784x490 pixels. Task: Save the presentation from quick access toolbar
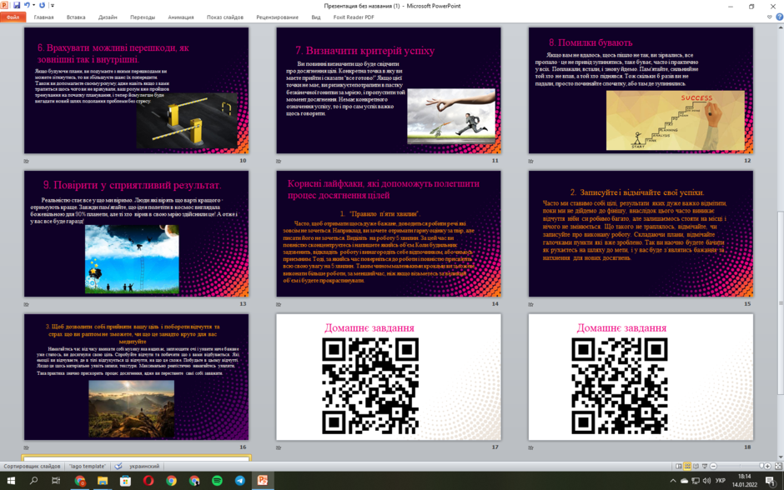[x=17, y=5]
